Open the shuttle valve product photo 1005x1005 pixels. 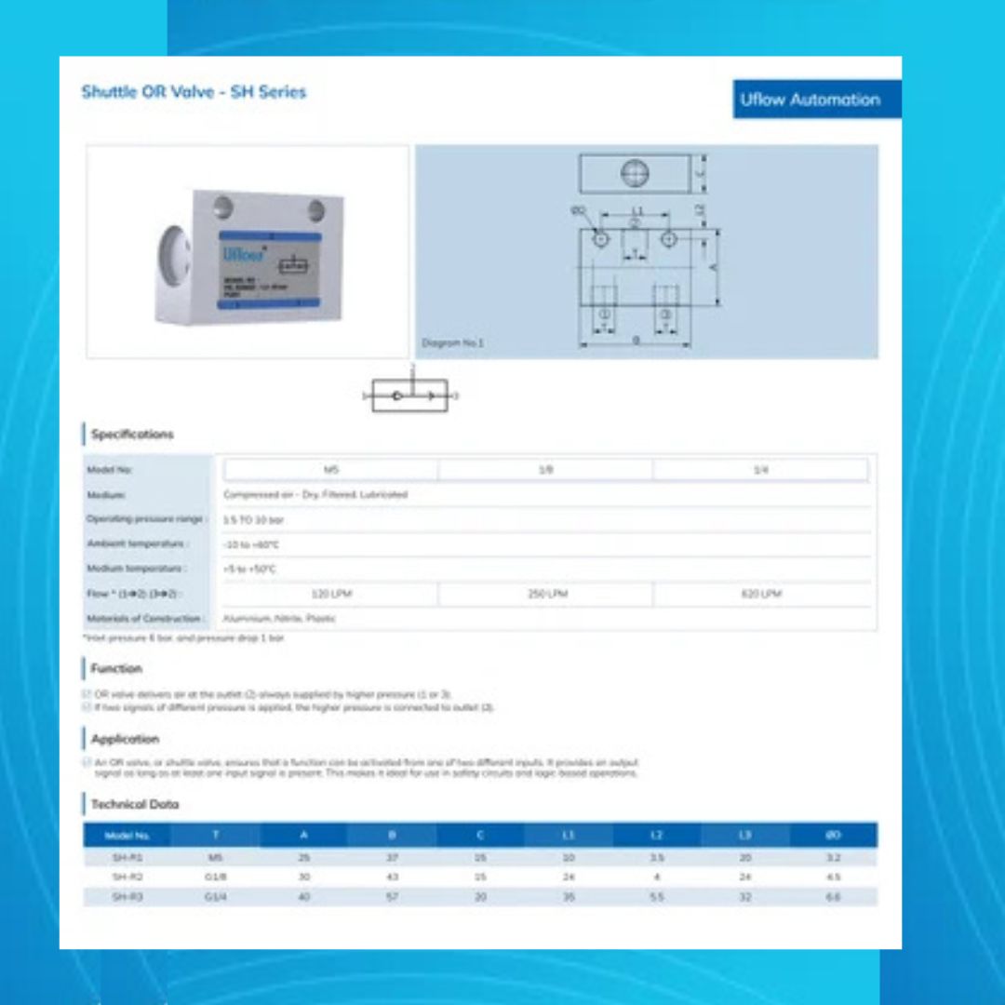point(248,251)
